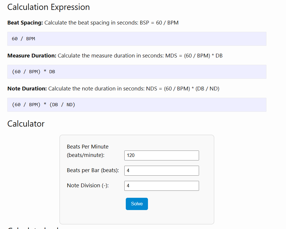Click the 'Note Division (-):' label

(x=88, y=186)
